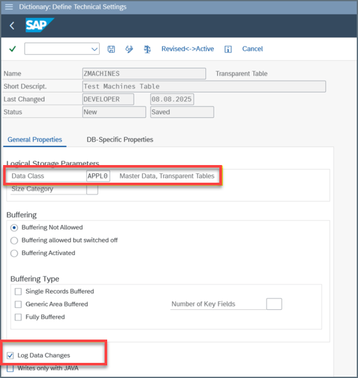
Task: Check Writes only with JAVA checkbox
Action: [x=10, y=369]
